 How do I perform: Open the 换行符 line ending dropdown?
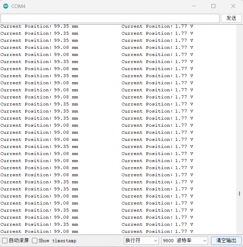(141, 241)
